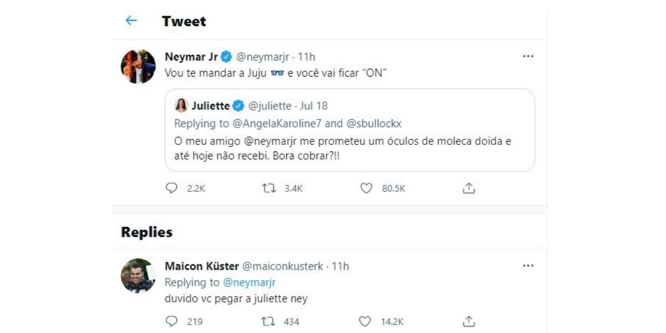This screenshot has height=333, width=666.
Task: Reply to Maicon Küster's comment
Action: point(172,321)
